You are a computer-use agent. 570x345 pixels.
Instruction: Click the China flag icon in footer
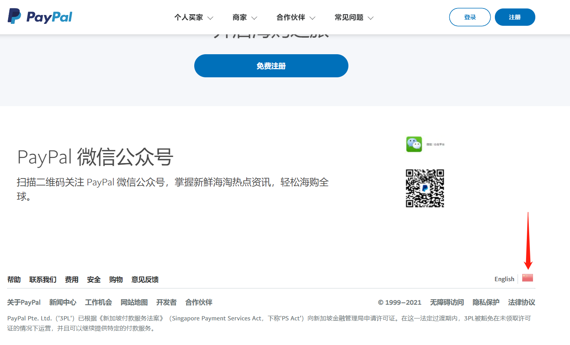coord(527,278)
